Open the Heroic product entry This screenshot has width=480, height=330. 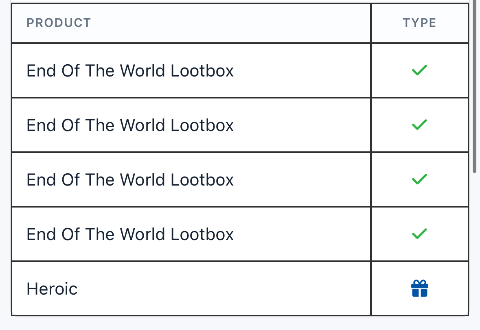click(x=52, y=289)
